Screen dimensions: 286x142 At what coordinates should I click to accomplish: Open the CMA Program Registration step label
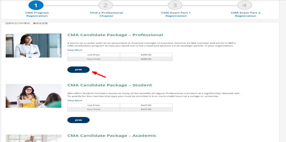point(37,14)
